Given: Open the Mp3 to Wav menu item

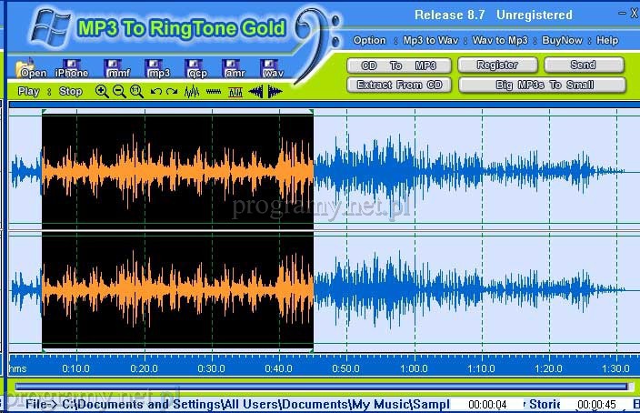Looking at the screenshot, I should [x=431, y=40].
